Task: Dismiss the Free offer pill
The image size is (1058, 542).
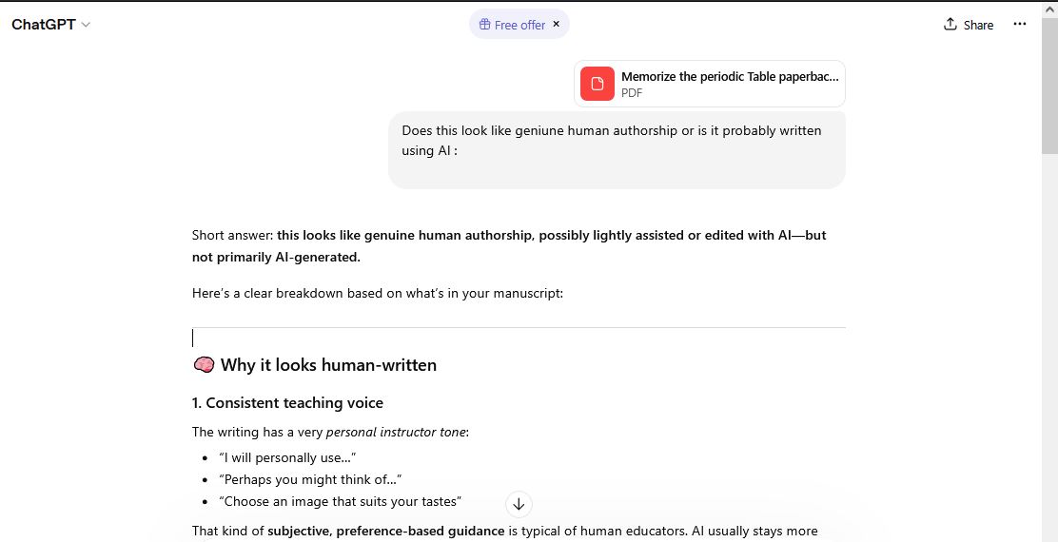Action: point(557,24)
